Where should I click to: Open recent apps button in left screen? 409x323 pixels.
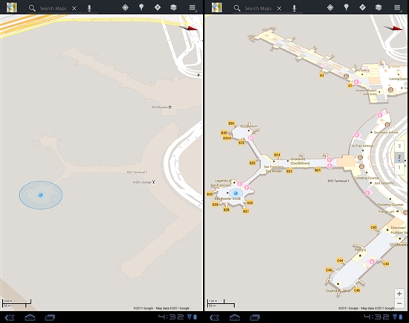click(x=50, y=317)
